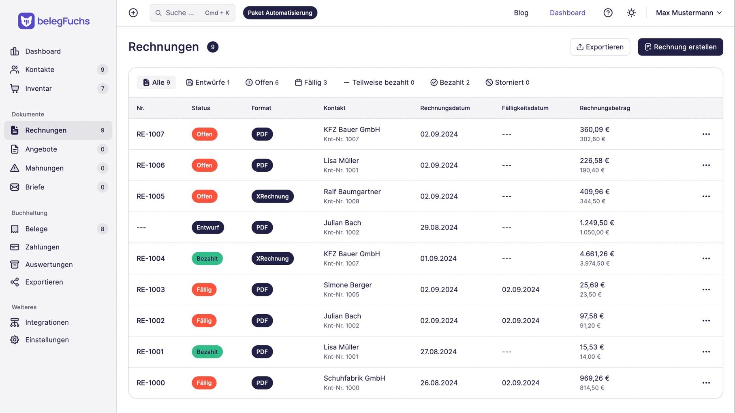Click contact Schuhfabrik GmbH
The width and height of the screenshot is (735, 413).
point(355,379)
